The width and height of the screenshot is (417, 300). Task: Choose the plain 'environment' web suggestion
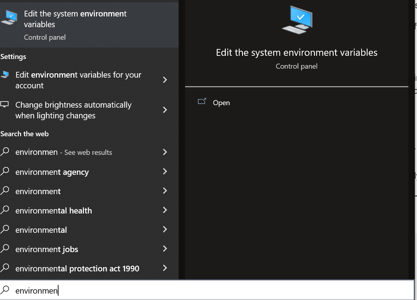coord(38,191)
